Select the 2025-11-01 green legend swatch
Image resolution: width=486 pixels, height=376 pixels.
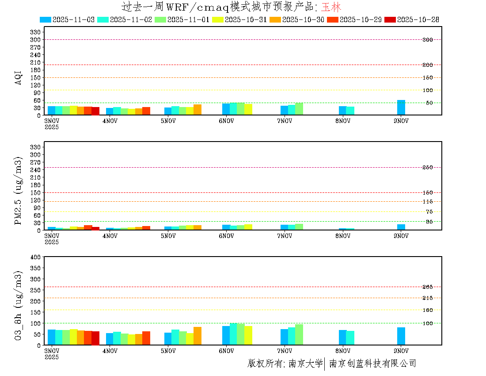coord(160,19)
